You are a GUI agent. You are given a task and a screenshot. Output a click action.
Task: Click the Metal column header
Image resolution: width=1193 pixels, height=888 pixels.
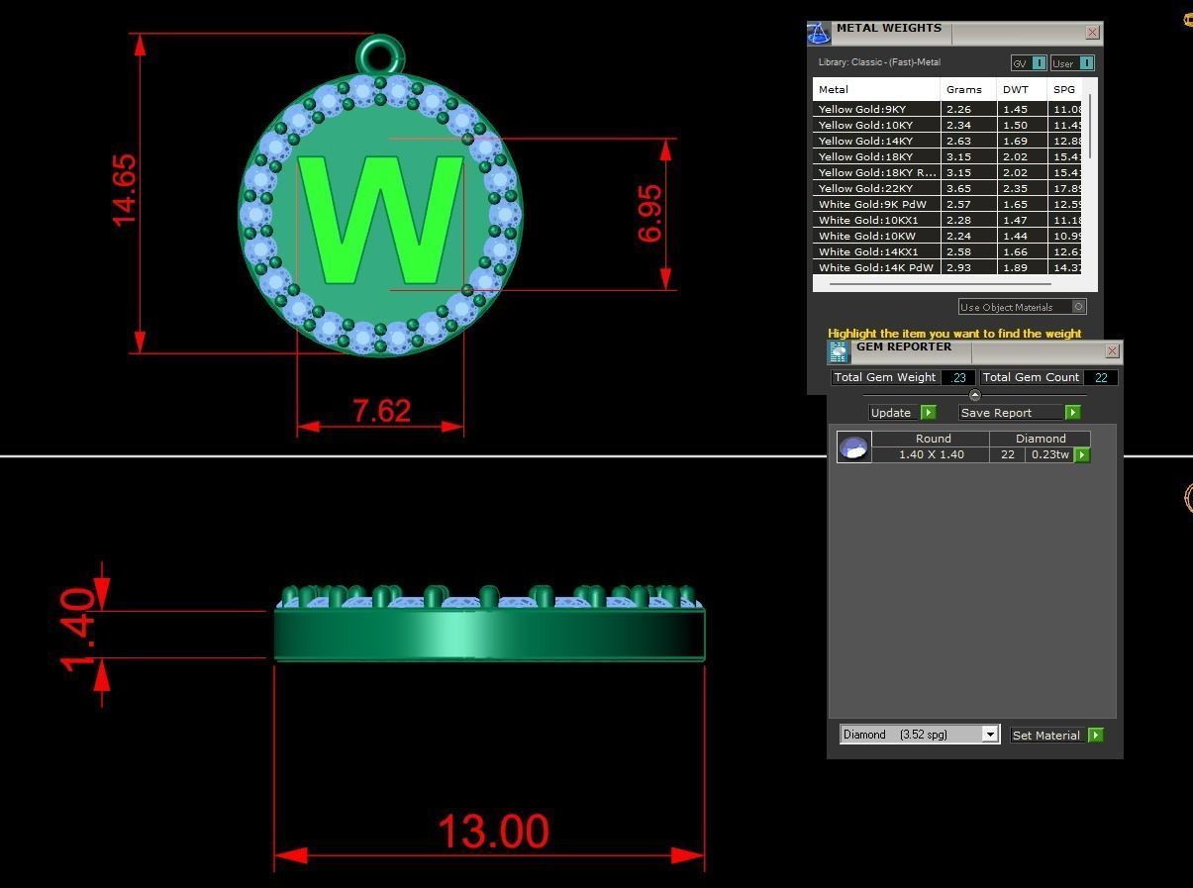(x=876, y=89)
